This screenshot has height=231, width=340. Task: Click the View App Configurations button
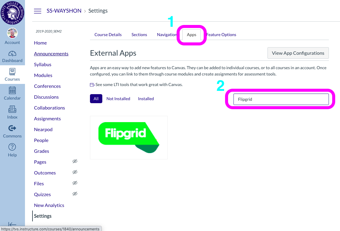point(298,53)
